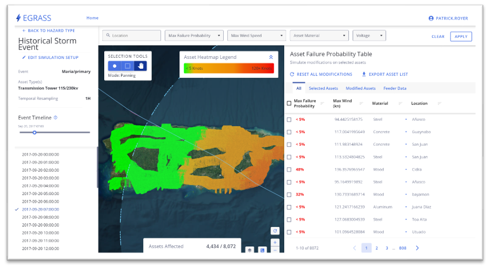Collapse the Asset Heatmap Legend
489x268 pixels.
point(271,57)
